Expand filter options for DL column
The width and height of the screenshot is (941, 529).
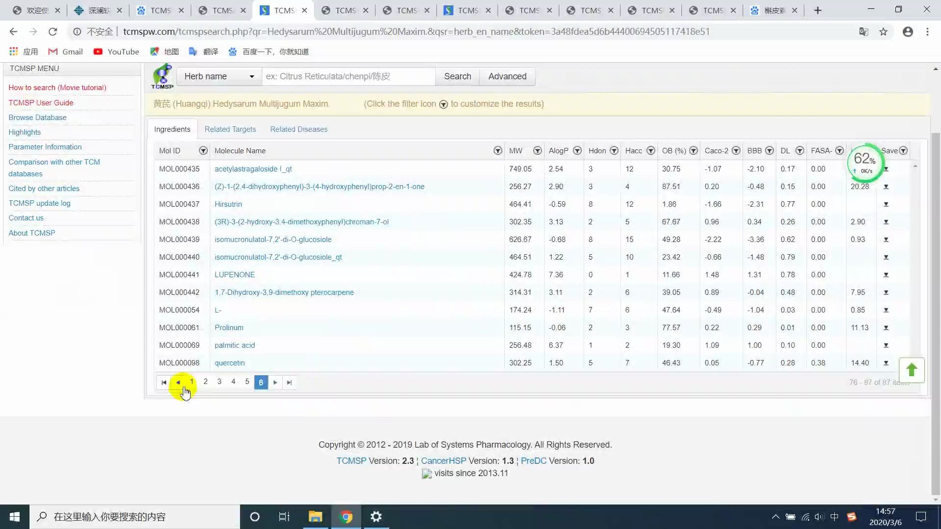(x=799, y=150)
